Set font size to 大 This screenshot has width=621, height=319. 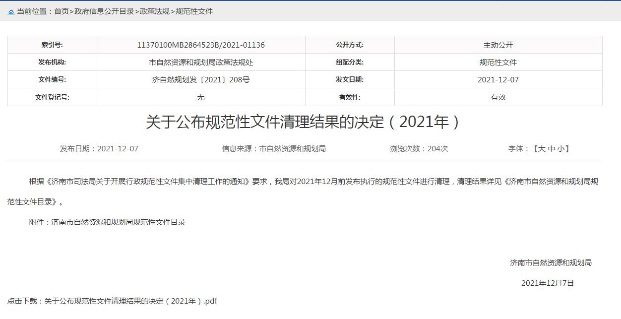point(542,148)
